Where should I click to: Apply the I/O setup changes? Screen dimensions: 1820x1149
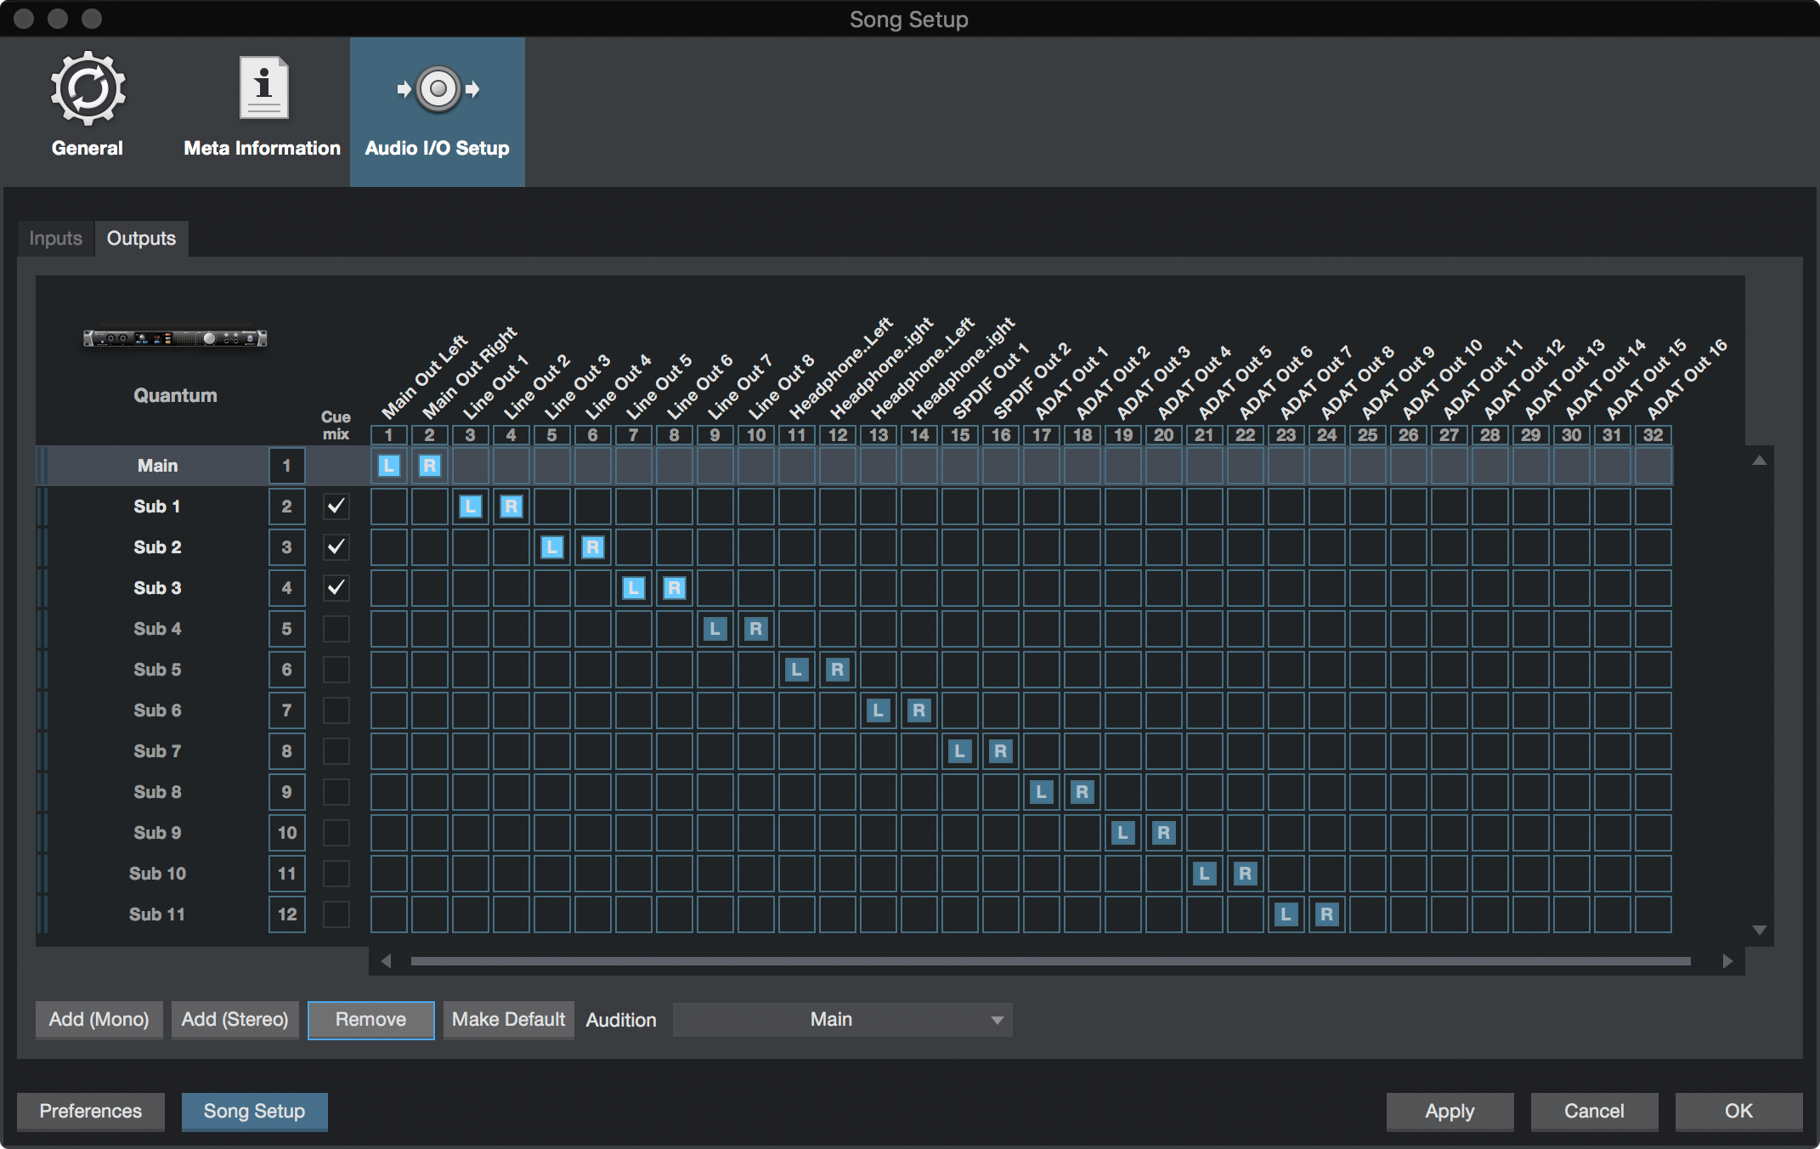tap(1450, 1112)
